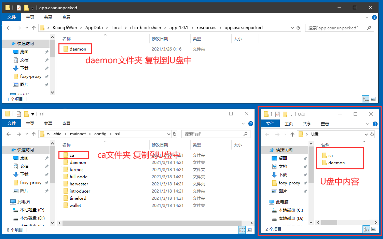The width and height of the screenshot is (383, 239).
Task: Click the up-one-level arrow in the U盘 window
Action: click(x=292, y=134)
